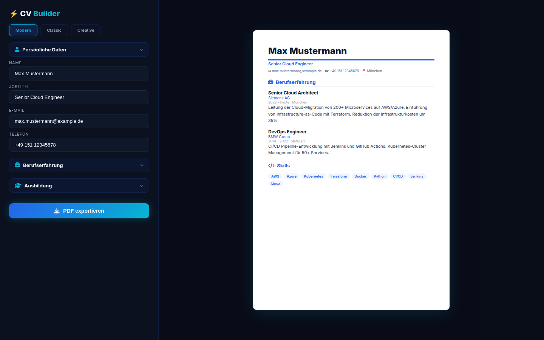The height and width of the screenshot is (340, 544).
Task: Open the Siemens AG company link
Action: (279, 98)
